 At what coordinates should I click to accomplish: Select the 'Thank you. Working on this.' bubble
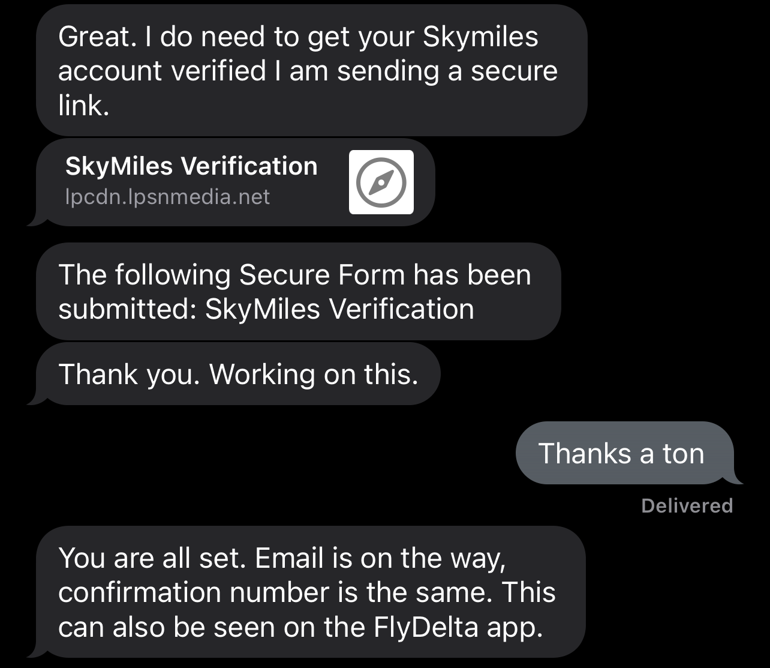[x=240, y=373]
